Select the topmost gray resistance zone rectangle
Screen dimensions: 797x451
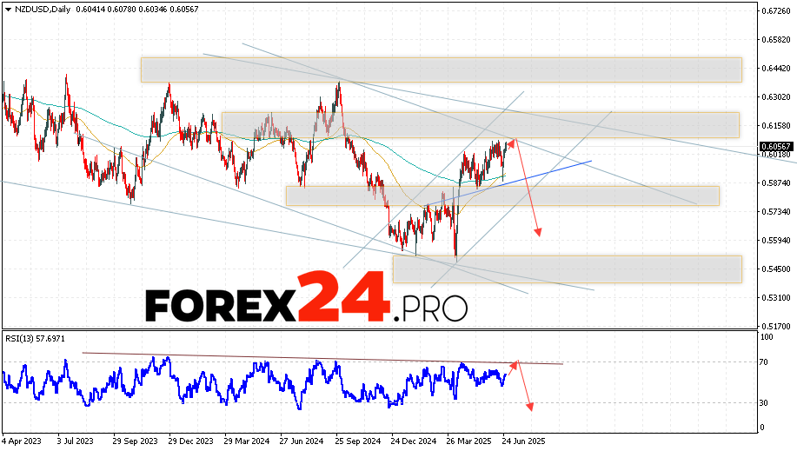point(441,70)
